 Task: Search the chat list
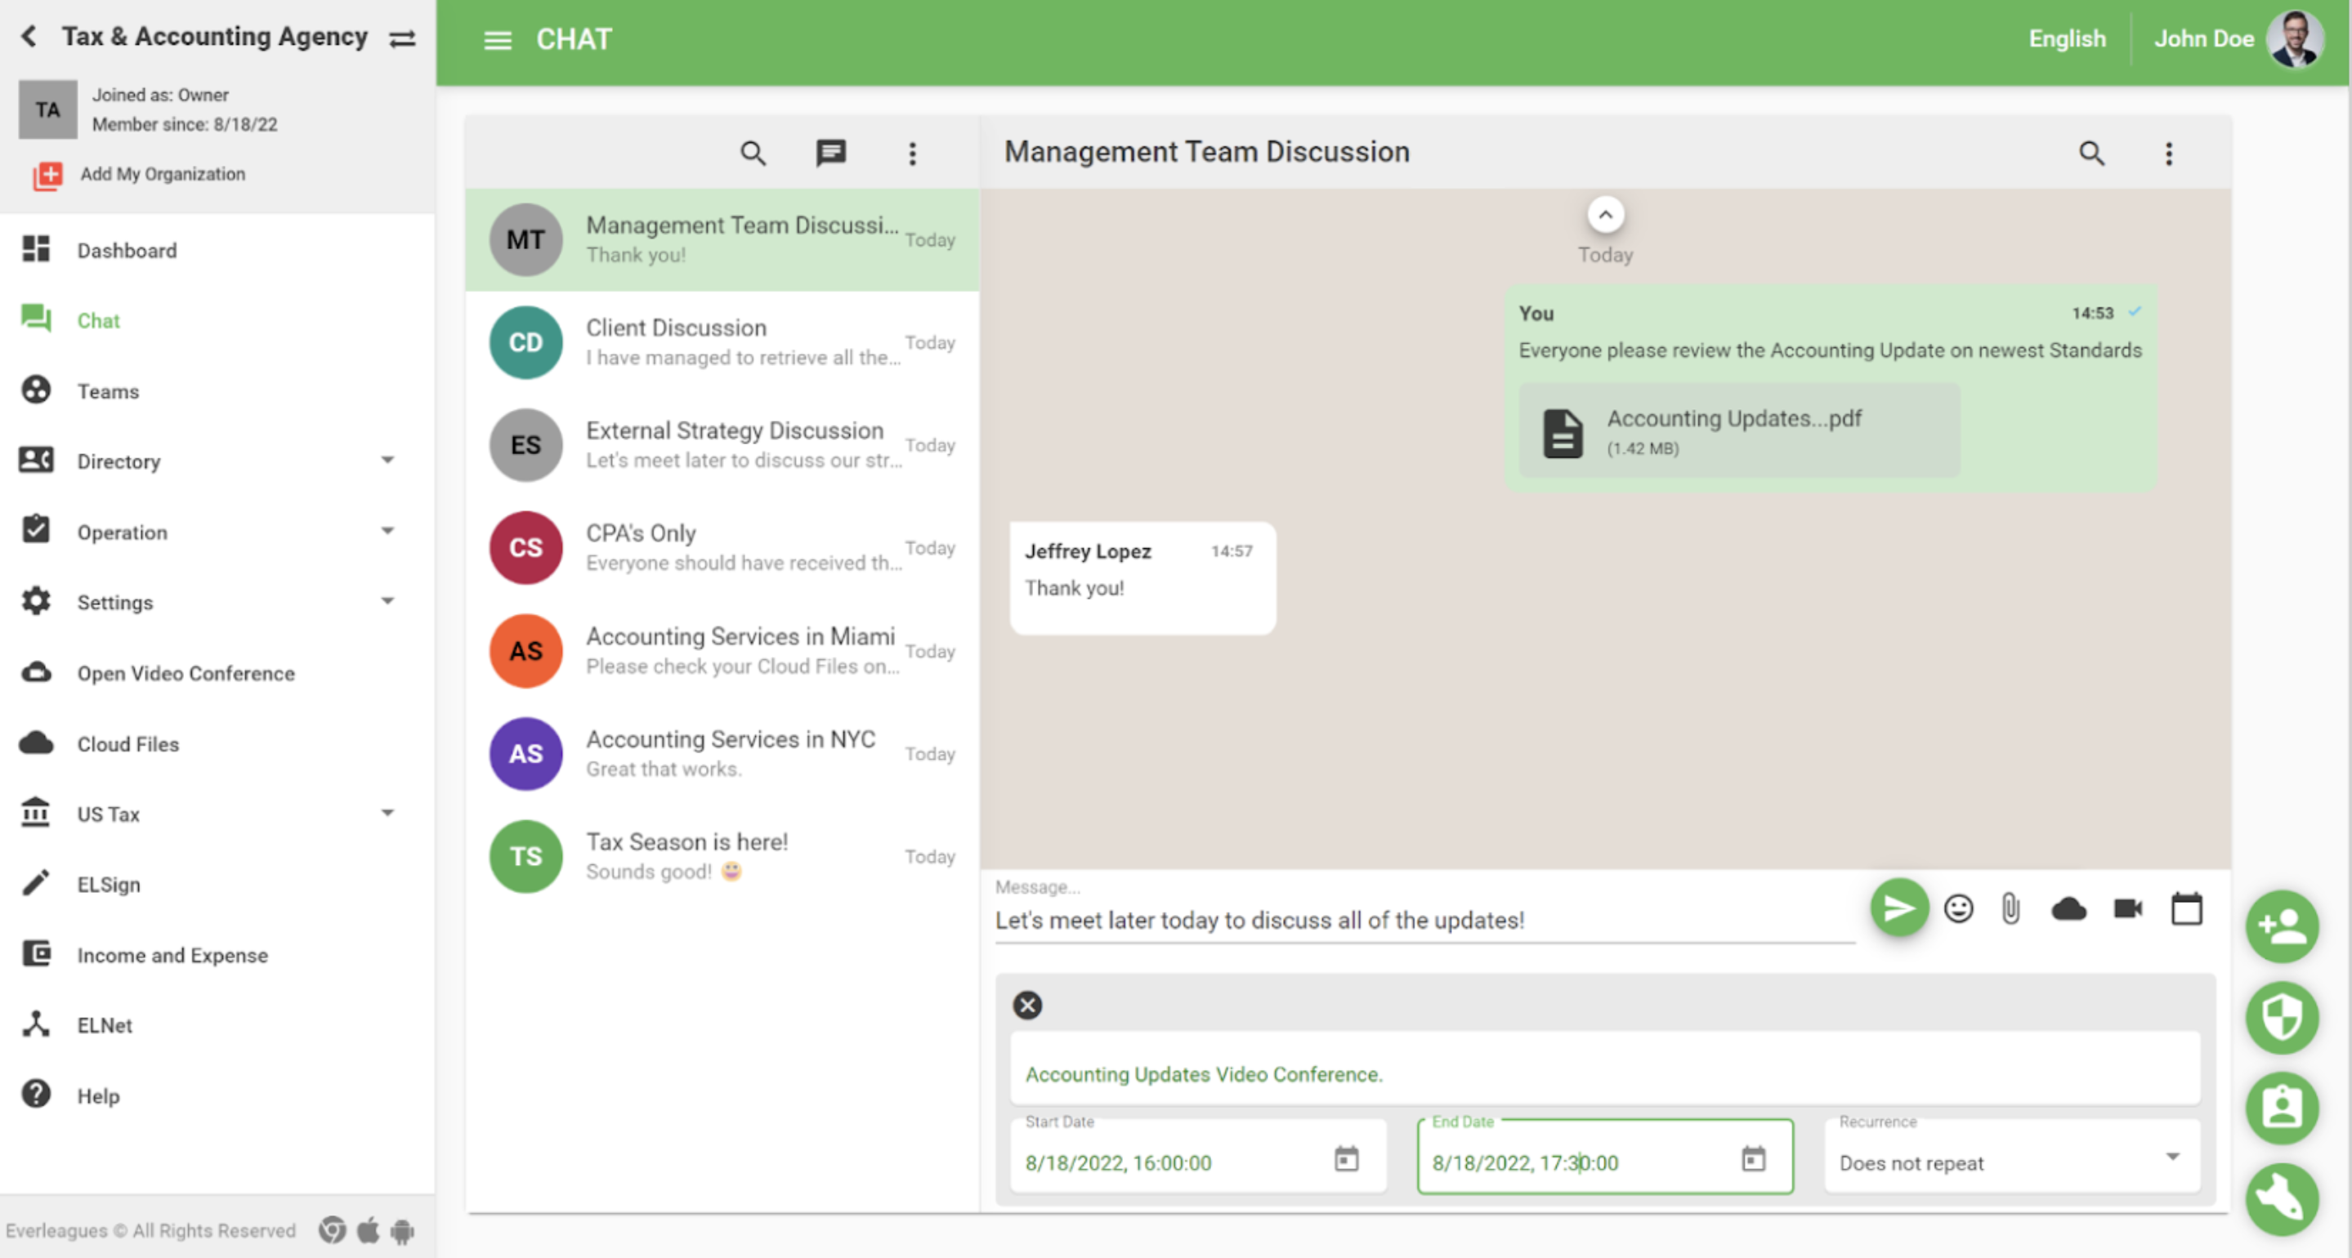pos(753,154)
